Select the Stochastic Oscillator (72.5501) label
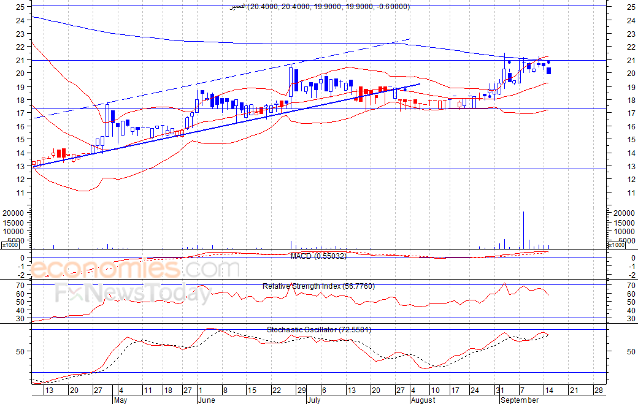This screenshot has width=638, height=404. click(318, 330)
